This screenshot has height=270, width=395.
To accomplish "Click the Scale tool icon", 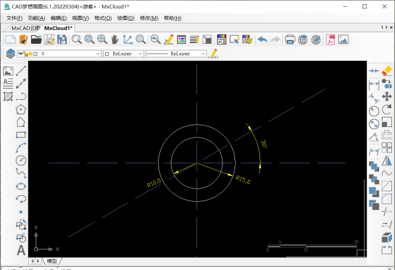I will click(x=386, y=122).
